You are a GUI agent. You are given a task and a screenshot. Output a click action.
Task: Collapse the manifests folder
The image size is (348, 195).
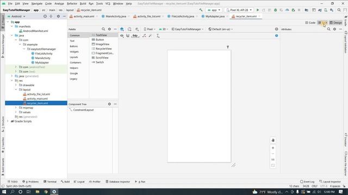[x=12, y=27]
